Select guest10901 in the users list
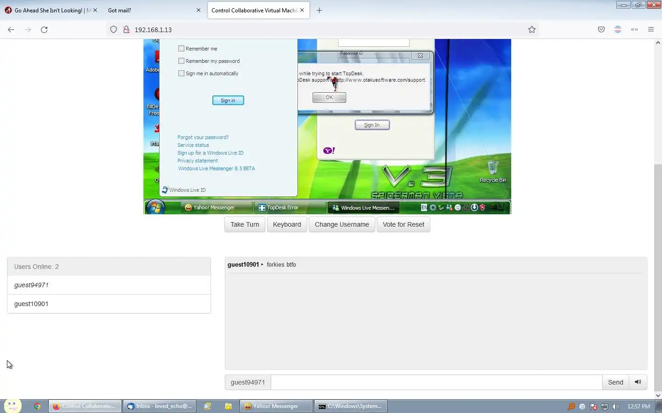 coord(109,304)
